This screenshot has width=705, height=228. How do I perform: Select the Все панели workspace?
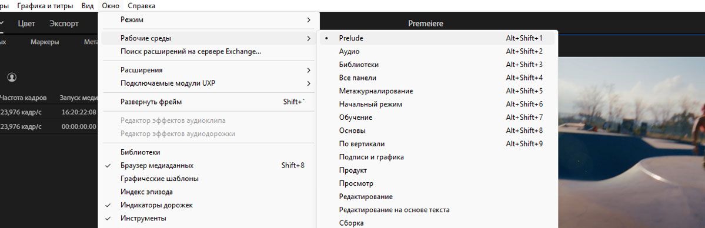coord(437,78)
